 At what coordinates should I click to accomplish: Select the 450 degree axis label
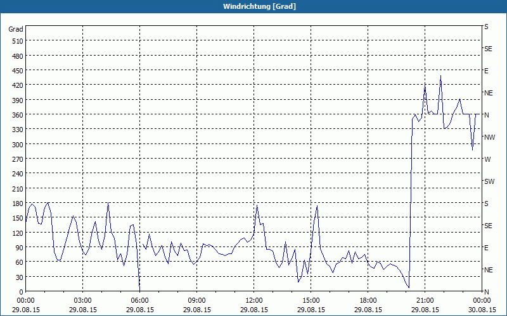click(x=18, y=71)
